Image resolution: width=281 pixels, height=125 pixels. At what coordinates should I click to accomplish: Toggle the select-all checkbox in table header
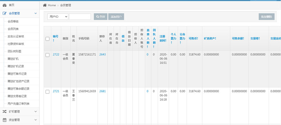point(47,39)
